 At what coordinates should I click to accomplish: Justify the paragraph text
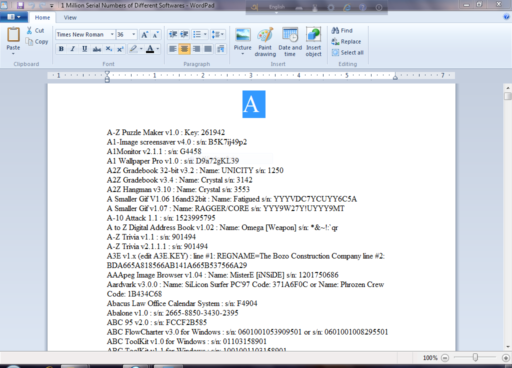(208, 49)
